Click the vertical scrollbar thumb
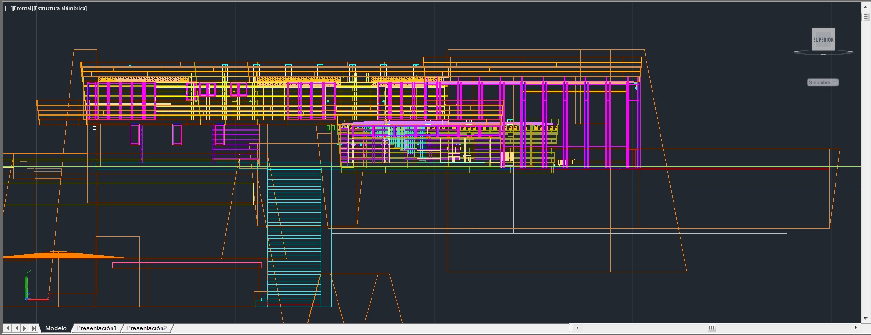 pos(865,17)
